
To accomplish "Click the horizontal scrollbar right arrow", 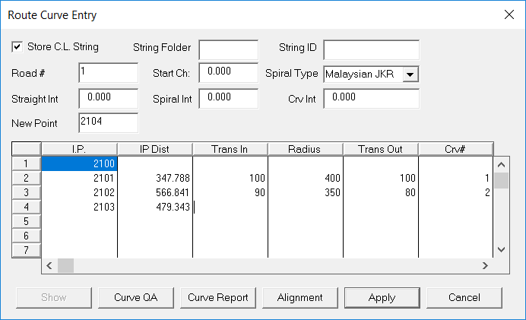I will (483, 265).
